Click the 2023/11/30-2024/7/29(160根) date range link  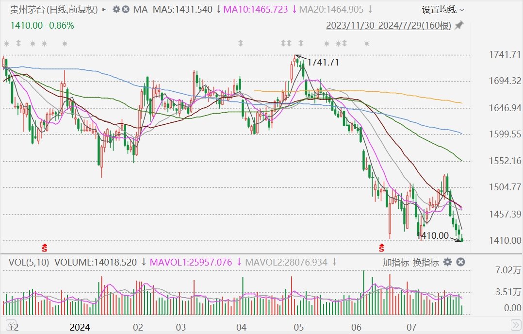click(388, 25)
